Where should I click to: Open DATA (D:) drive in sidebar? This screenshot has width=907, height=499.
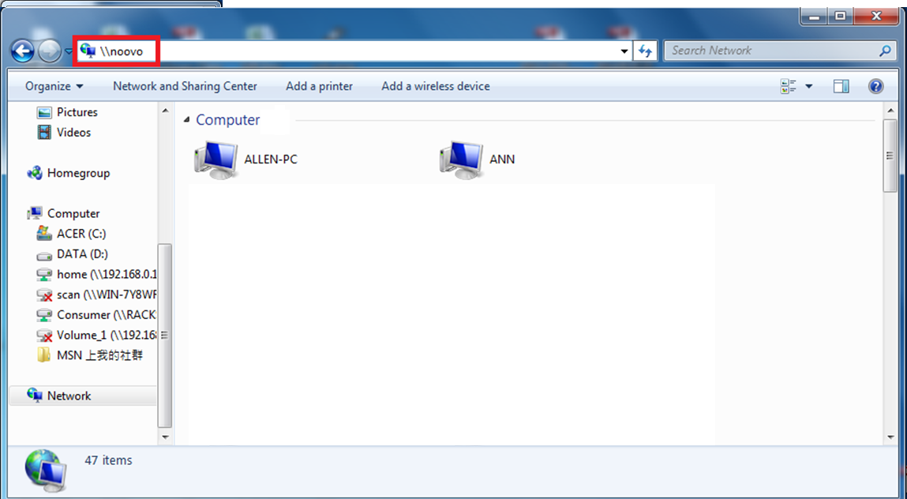(82, 254)
